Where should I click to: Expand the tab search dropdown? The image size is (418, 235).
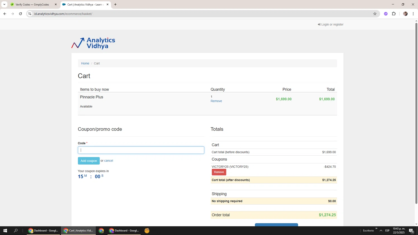point(4,4)
